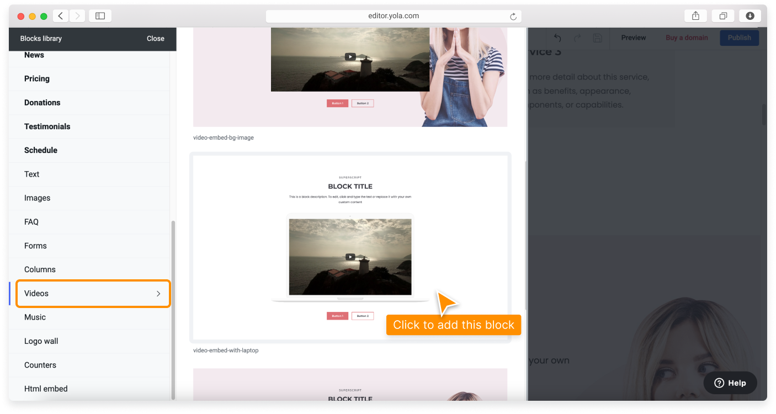Click the Publish button
776x414 pixels.
click(x=739, y=38)
